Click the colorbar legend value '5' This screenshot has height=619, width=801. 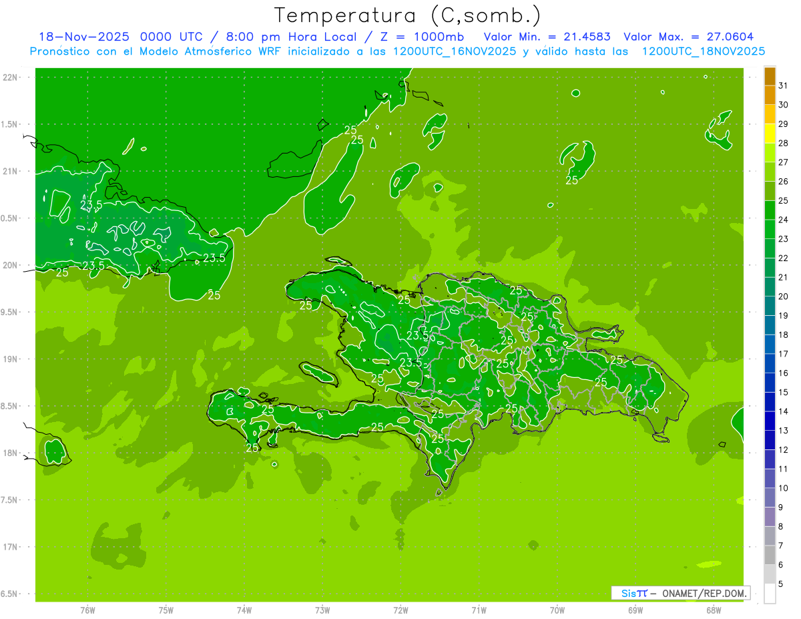(x=781, y=584)
